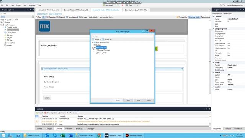245x138 pixels.
Task: Click the red Stop icon in top toolbar
Action: (122, 5)
